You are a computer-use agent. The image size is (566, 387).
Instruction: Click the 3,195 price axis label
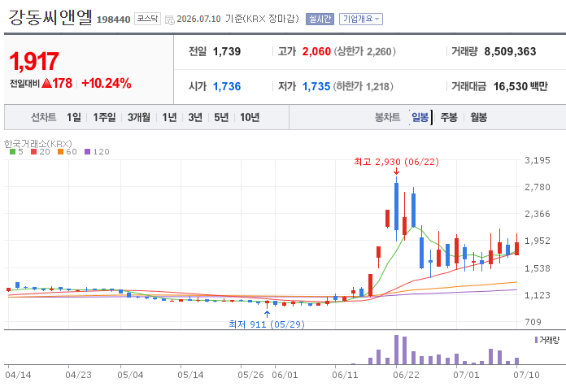click(x=537, y=160)
